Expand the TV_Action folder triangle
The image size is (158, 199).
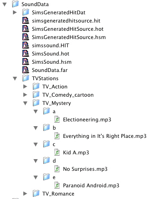pos(25,86)
